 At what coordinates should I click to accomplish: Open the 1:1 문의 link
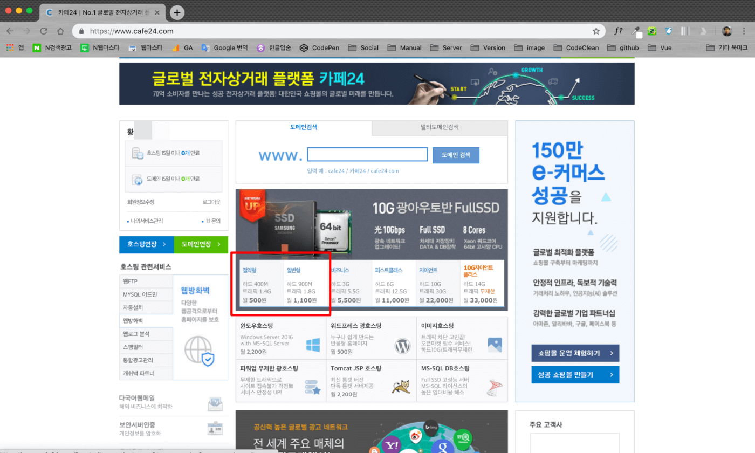(212, 221)
